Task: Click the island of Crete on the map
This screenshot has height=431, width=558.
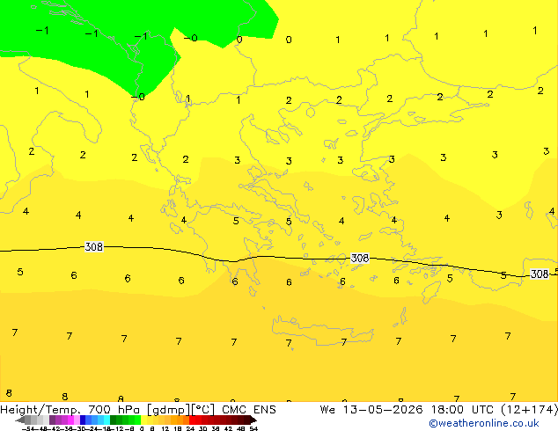Action: tap(322, 331)
